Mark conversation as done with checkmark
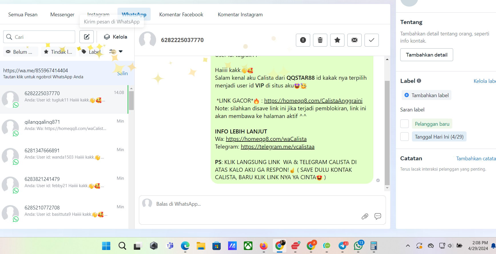The image size is (496, 254). coord(372,40)
